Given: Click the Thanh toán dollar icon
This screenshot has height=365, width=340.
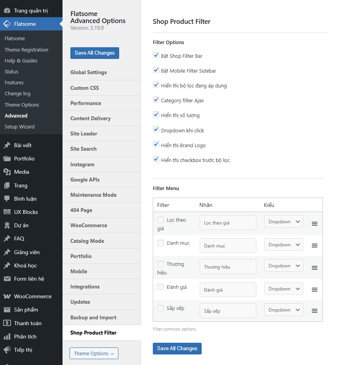Looking at the screenshot, I should tap(7, 323).
